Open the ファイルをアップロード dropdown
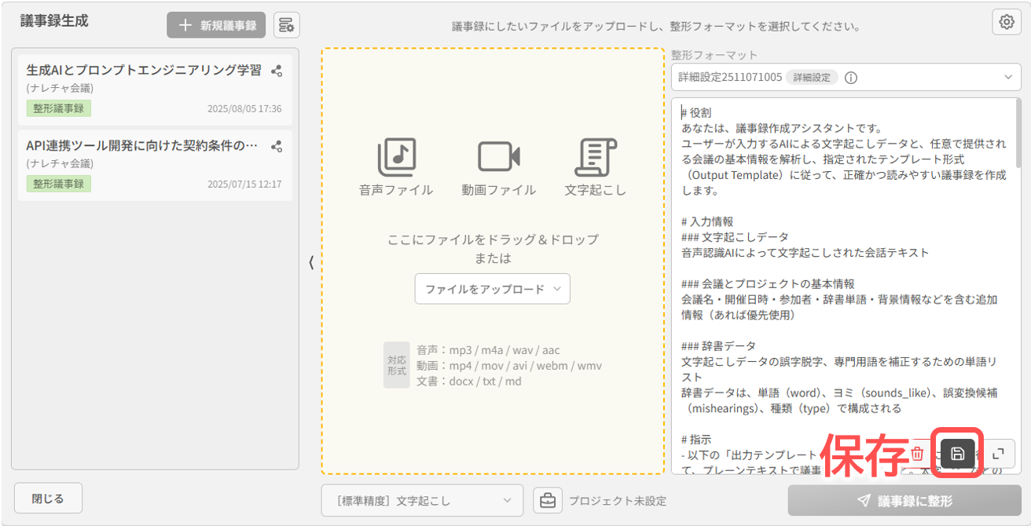This screenshot has width=1031, height=526. (x=492, y=289)
